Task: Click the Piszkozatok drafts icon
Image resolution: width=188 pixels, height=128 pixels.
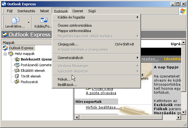Action: tap(17, 82)
